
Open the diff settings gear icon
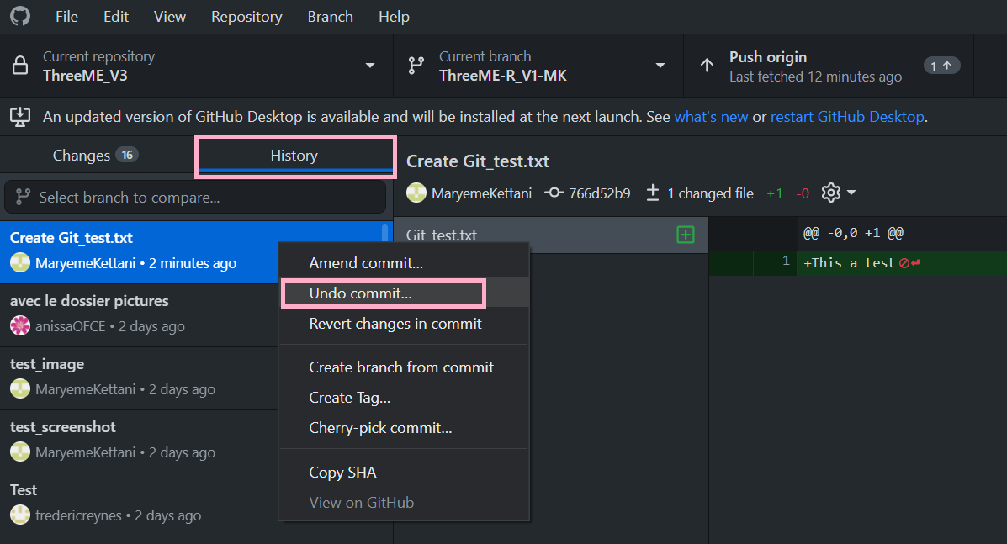pyautogui.click(x=831, y=193)
